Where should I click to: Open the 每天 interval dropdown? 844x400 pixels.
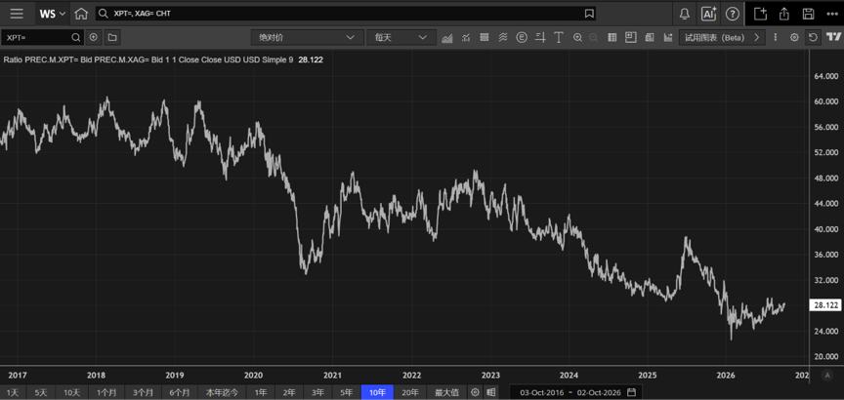[x=401, y=37]
